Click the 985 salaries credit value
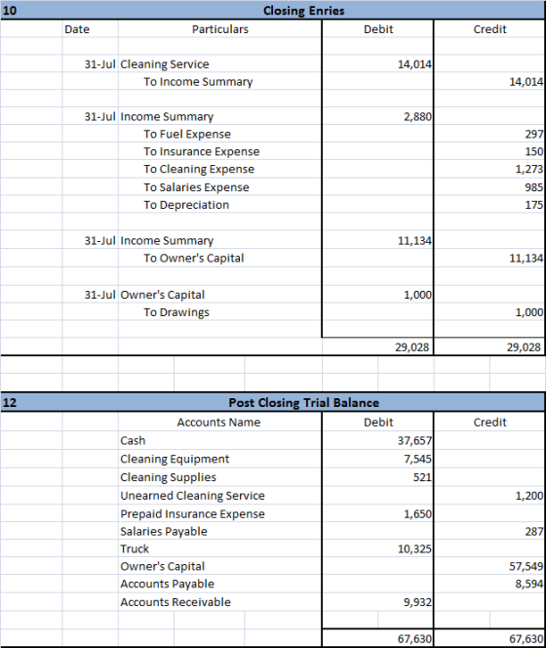The height and width of the screenshot is (648, 546). [534, 187]
